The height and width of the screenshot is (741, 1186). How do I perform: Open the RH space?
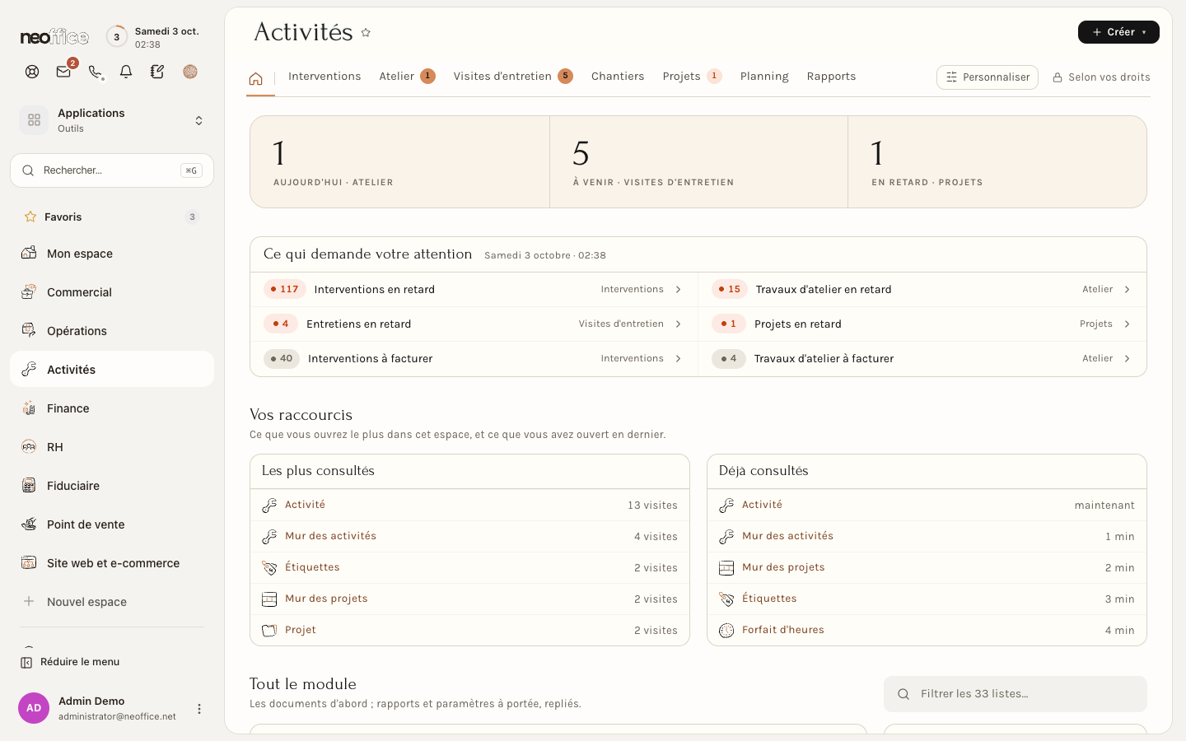click(112, 447)
